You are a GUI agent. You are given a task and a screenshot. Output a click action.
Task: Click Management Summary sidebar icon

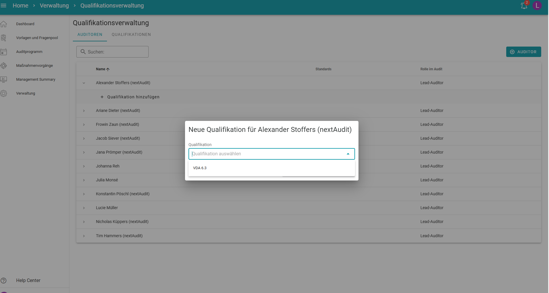[3, 80]
